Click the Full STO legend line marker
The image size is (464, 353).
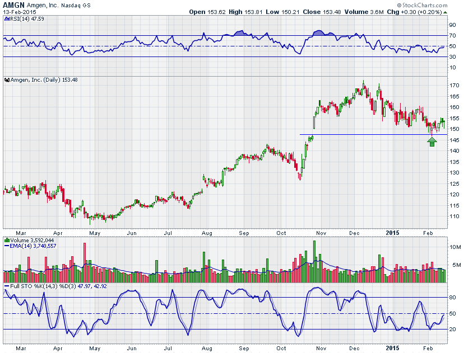[x=7, y=286]
